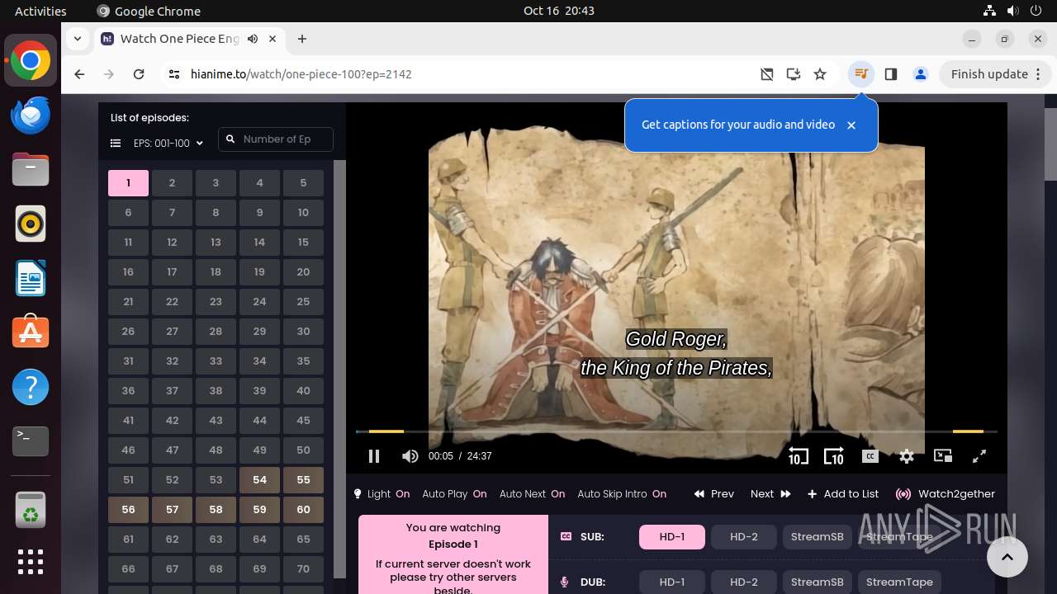1057x594 pixels.
Task: Go back in browser history
Action: point(79,74)
